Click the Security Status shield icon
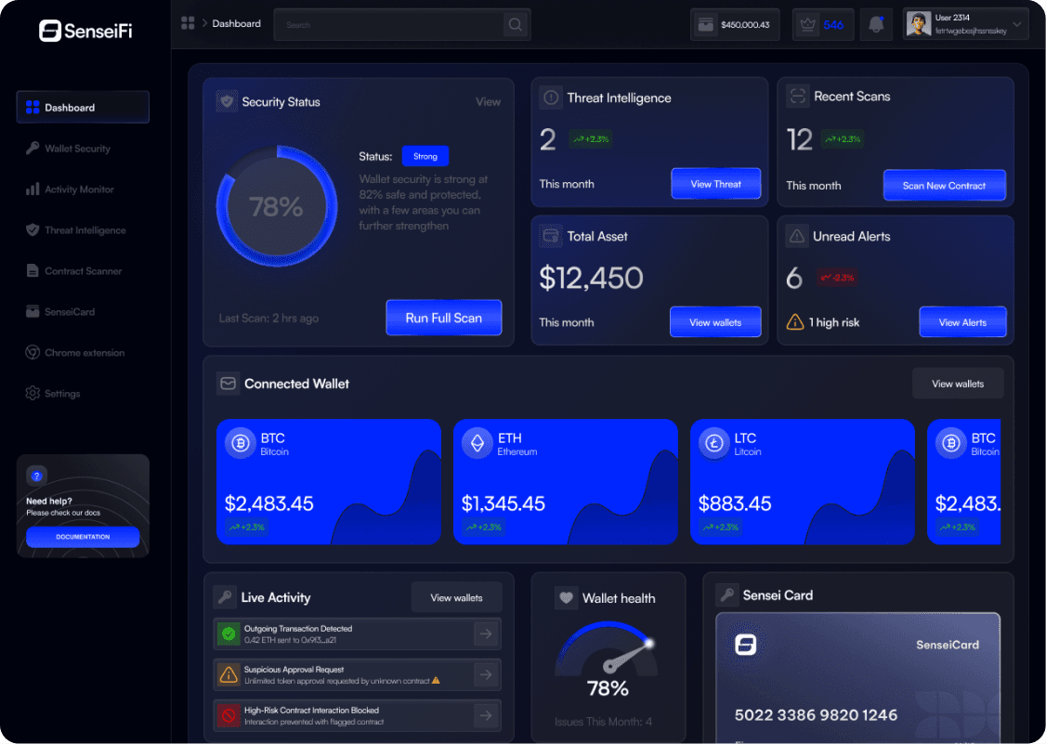Image resolution: width=1046 pixels, height=744 pixels. pos(227,101)
